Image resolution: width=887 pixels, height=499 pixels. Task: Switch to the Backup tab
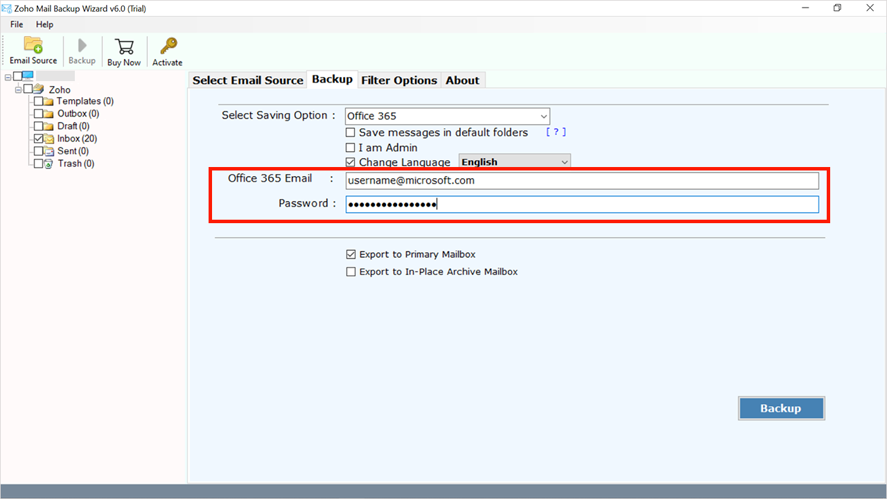point(333,79)
